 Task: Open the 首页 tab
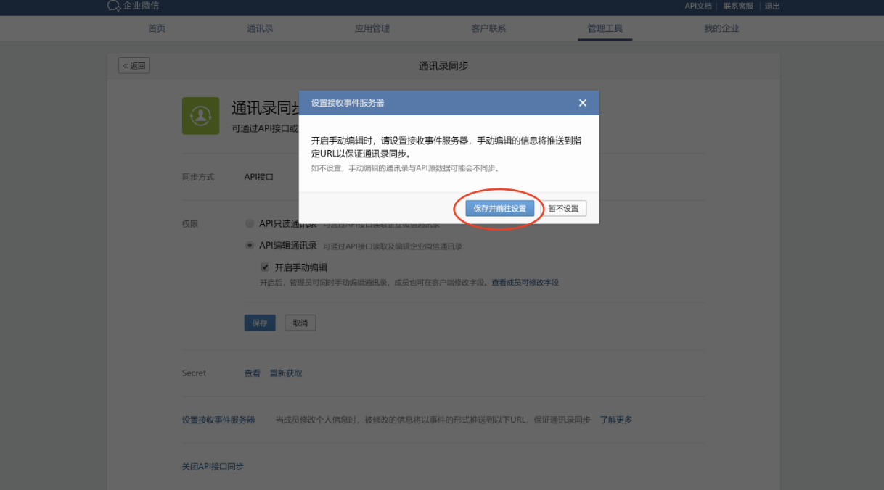pos(157,29)
